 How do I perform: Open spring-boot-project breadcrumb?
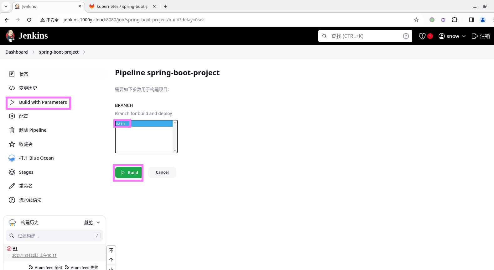click(x=59, y=52)
